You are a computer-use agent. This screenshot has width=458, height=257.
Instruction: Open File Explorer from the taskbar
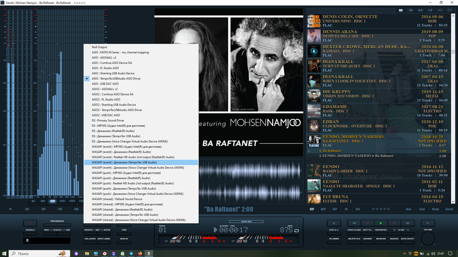coord(87,253)
